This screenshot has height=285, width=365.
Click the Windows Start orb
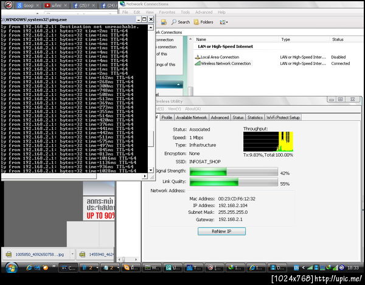click(11, 268)
